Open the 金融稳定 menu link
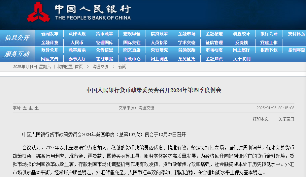Viewport: 306px width, 177px height. (214, 34)
